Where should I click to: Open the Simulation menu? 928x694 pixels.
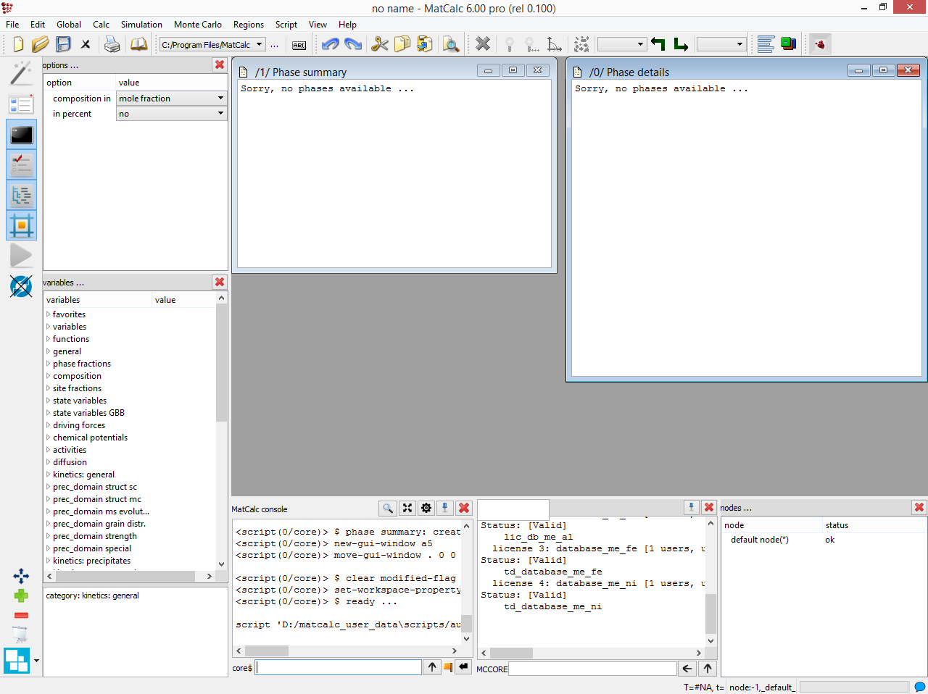[141, 25]
